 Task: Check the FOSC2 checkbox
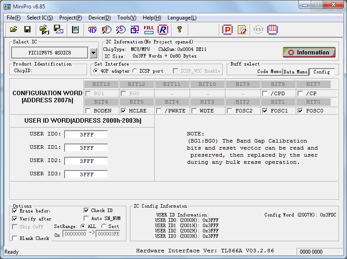tap(229, 111)
